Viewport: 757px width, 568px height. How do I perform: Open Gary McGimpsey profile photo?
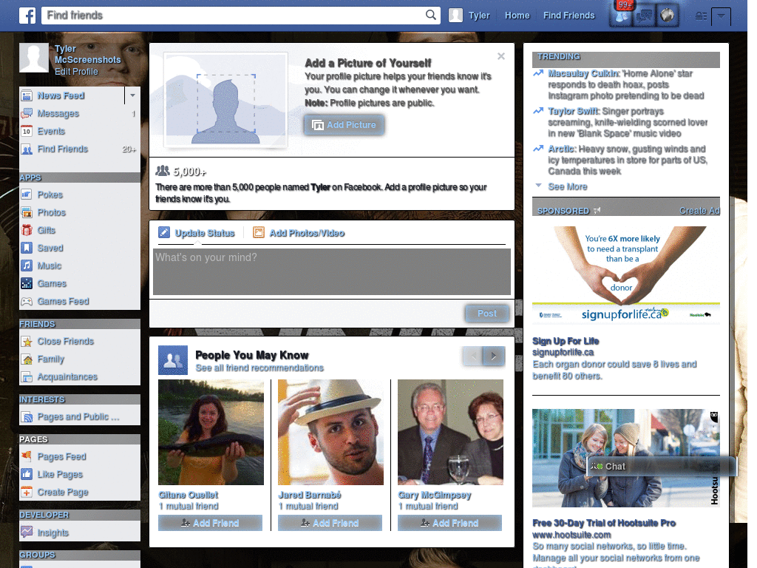pyautogui.click(x=450, y=432)
